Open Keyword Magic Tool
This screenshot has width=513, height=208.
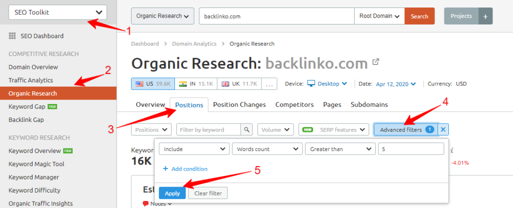point(36,164)
